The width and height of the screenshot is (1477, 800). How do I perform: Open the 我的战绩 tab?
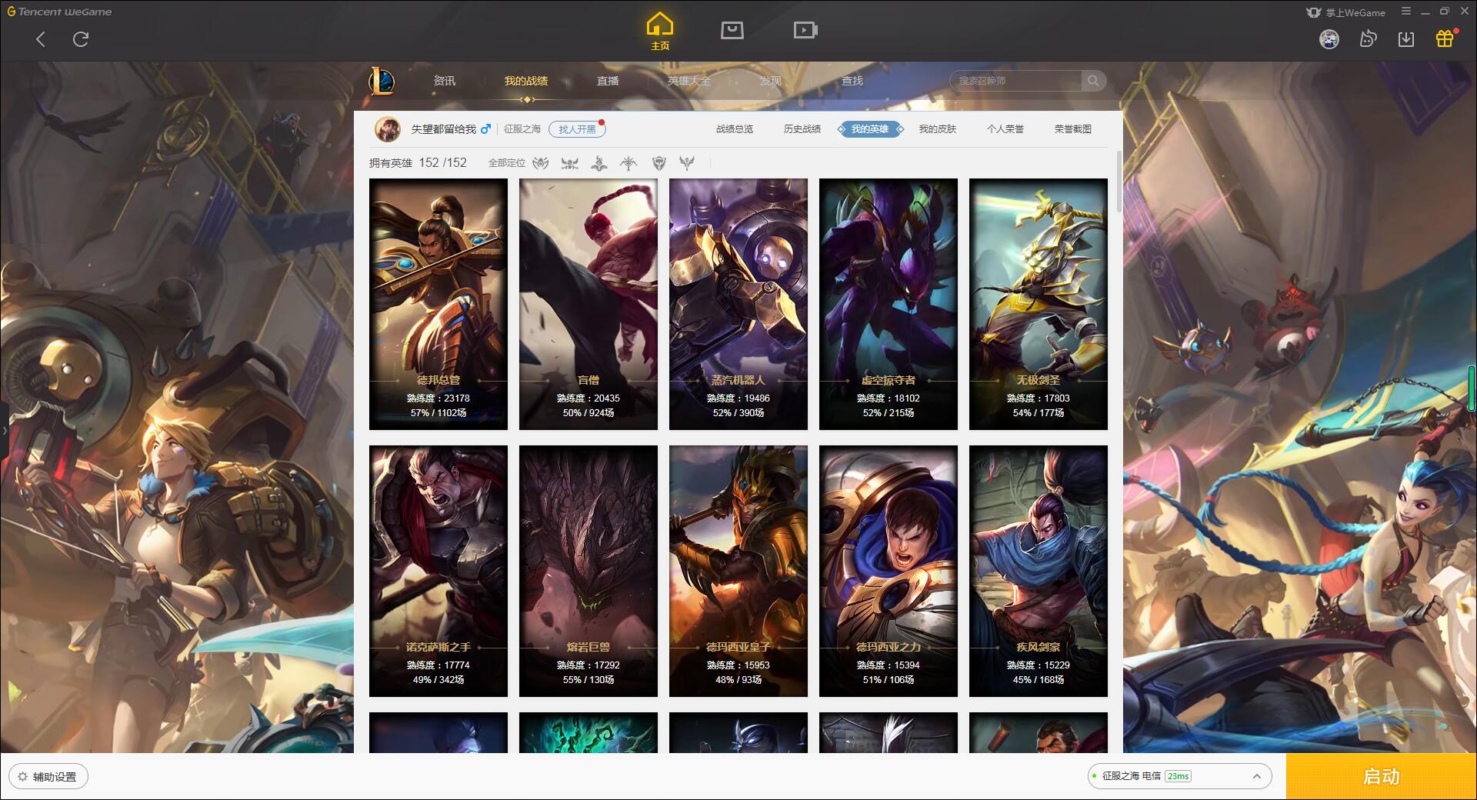[x=526, y=81]
